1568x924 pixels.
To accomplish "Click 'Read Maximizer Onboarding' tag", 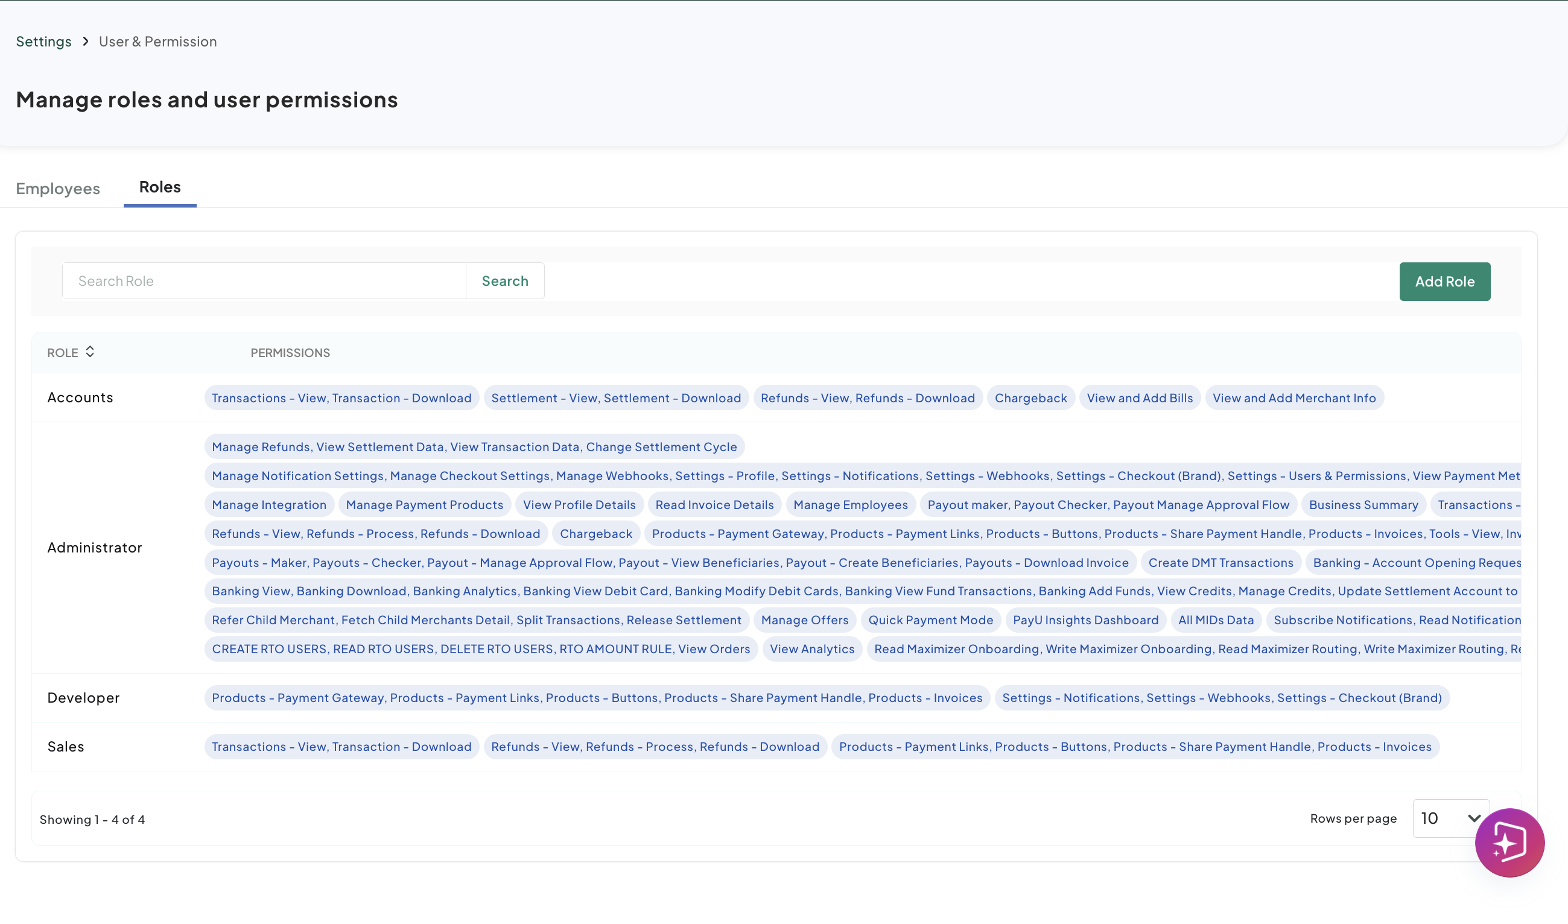I will pos(1194,649).
